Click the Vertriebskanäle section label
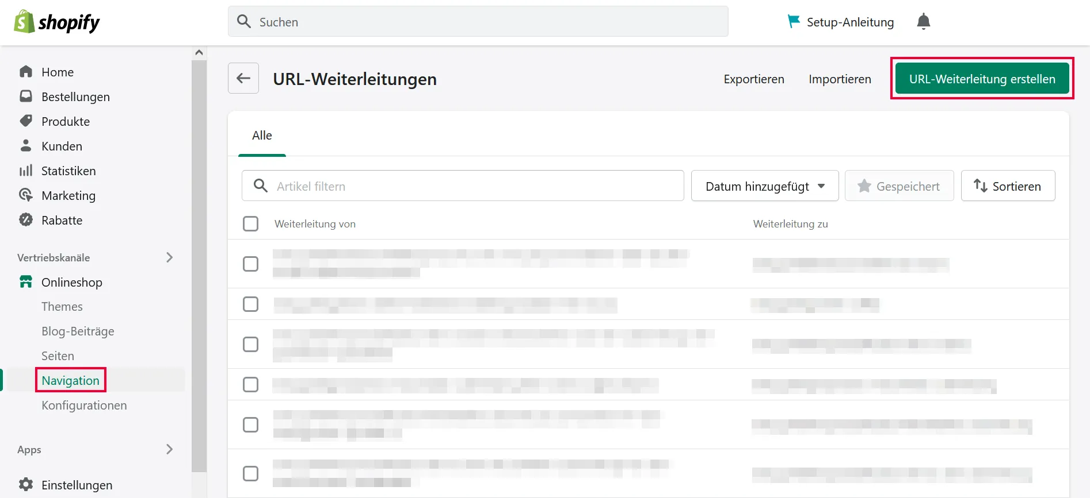This screenshot has height=498, width=1090. 54,257
